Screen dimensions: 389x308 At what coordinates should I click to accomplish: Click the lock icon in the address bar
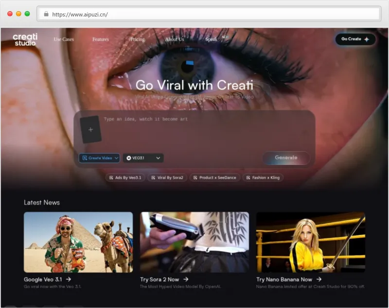tap(46, 14)
